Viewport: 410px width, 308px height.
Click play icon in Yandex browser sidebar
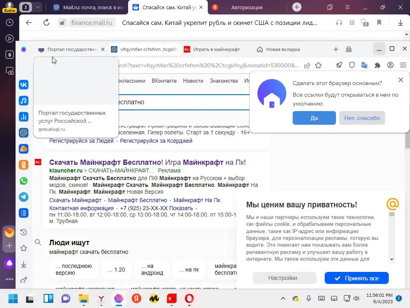(x=10, y=39)
